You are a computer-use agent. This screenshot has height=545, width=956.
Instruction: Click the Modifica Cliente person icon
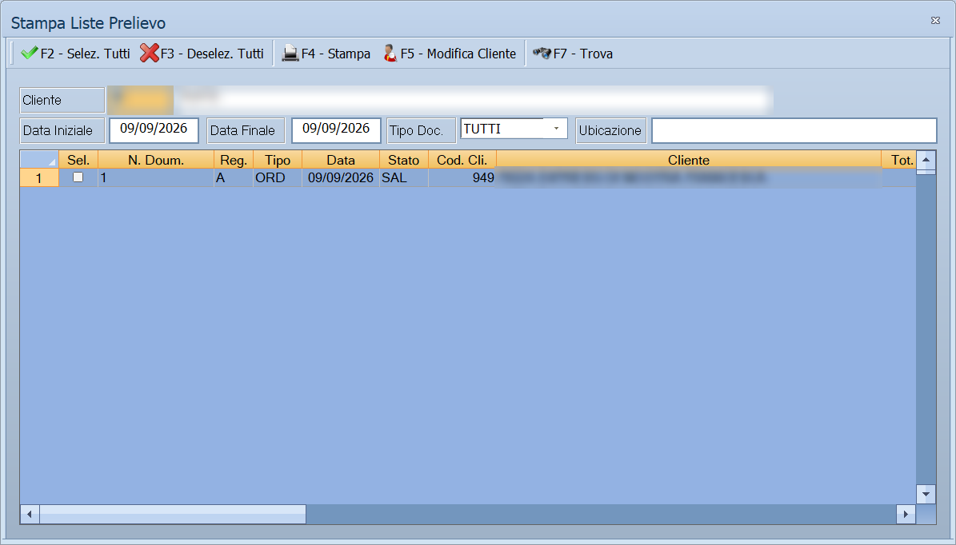click(390, 54)
